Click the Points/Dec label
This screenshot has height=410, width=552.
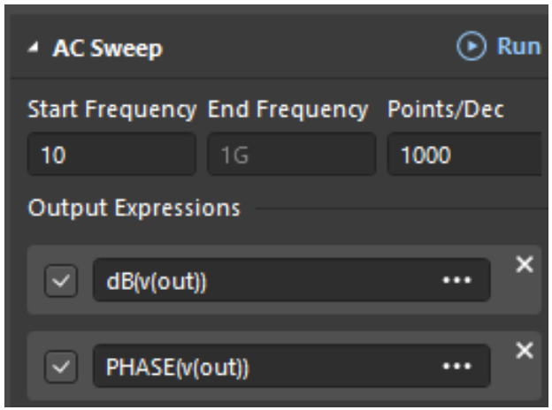[446, 112]
